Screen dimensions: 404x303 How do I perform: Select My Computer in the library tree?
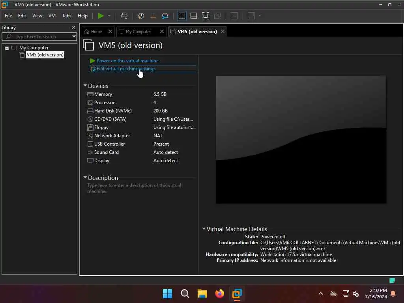34,48
